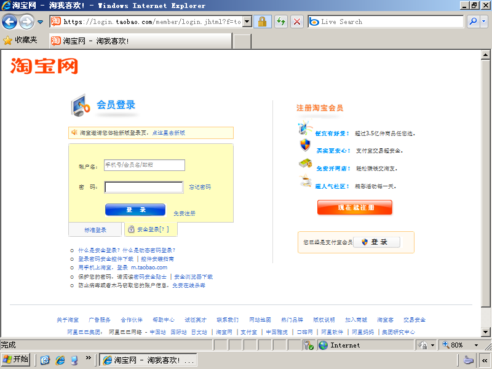
Task: Open 登录密码安全控件下载 link
Action: coord(106,259)
